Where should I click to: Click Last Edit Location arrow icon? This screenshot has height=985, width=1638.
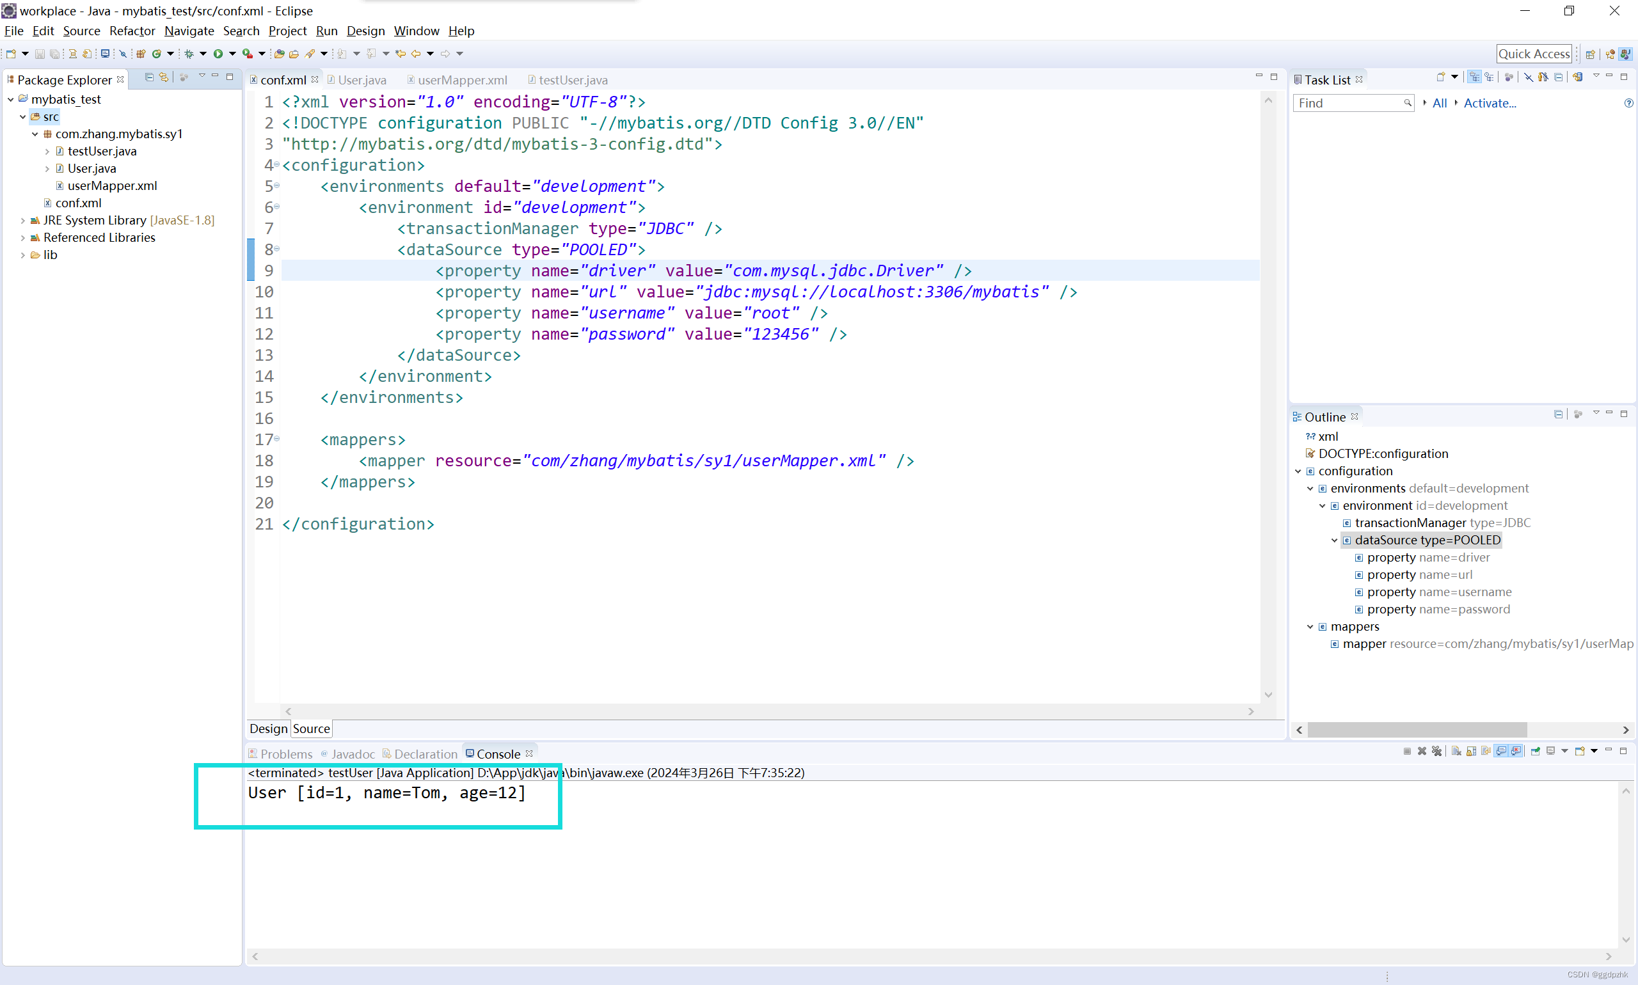click(401, 54)
